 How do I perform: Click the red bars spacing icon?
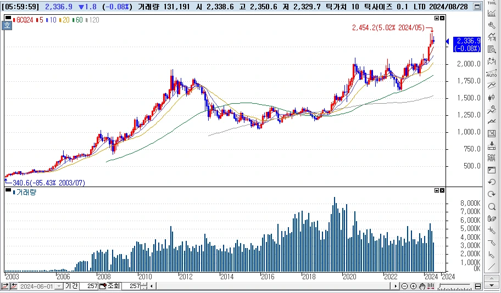431,286
